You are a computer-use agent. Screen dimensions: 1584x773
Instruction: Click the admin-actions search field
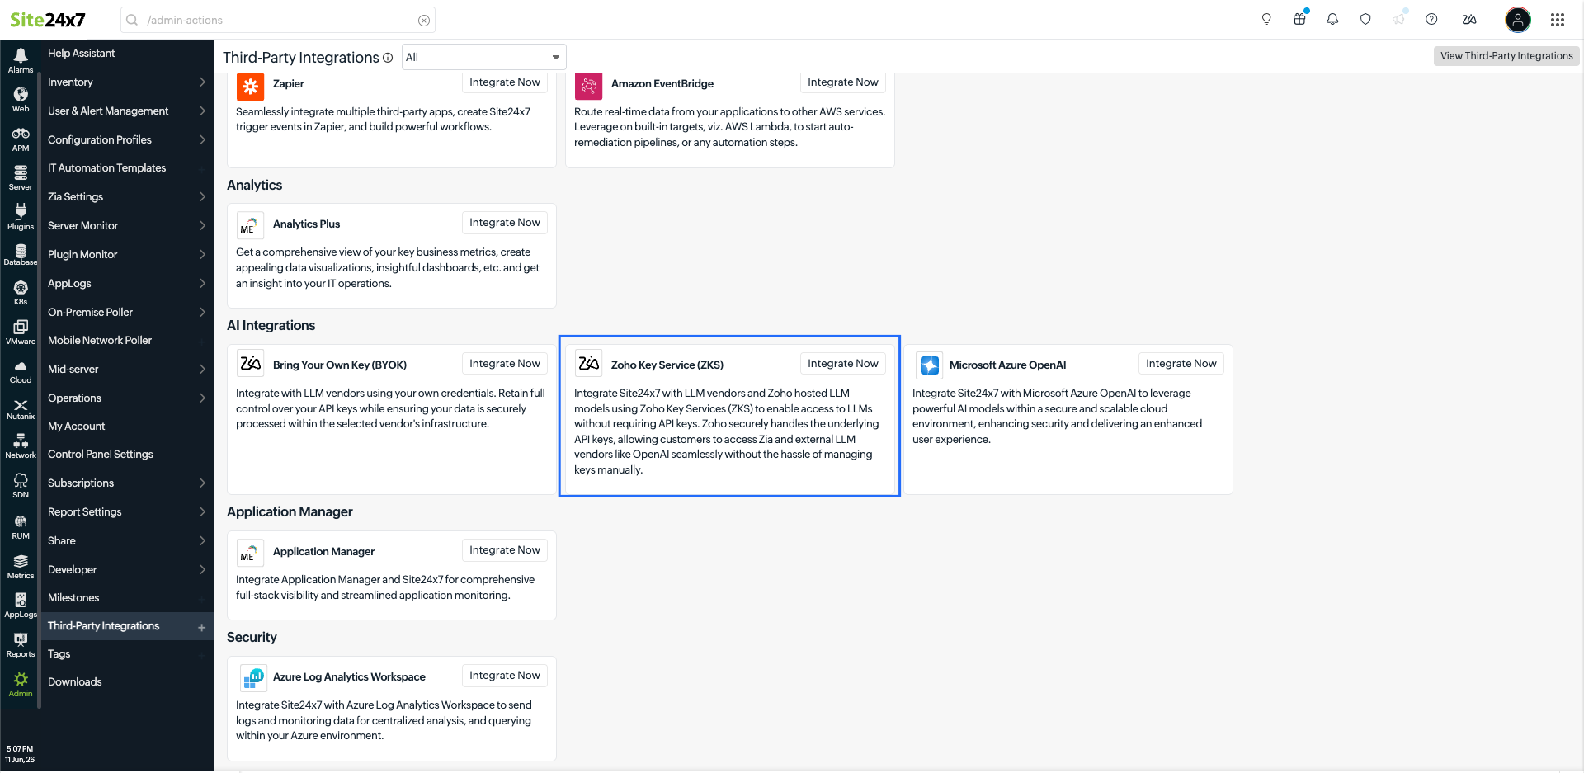(x=278, y=20)
